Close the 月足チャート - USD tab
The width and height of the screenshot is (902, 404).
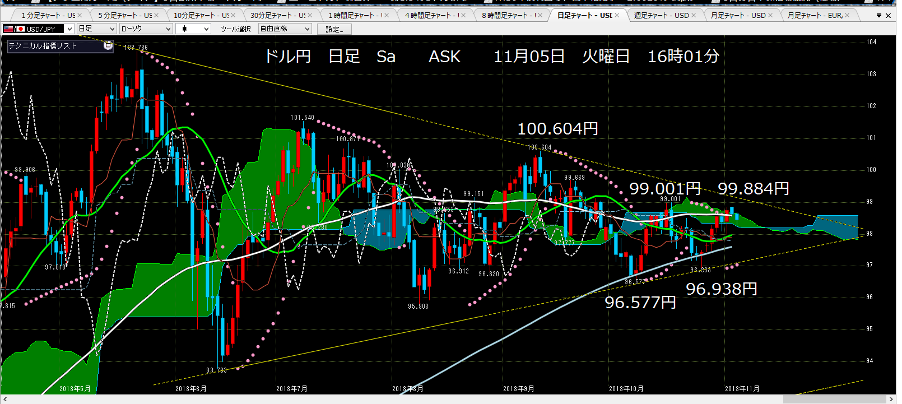(770, 15)
